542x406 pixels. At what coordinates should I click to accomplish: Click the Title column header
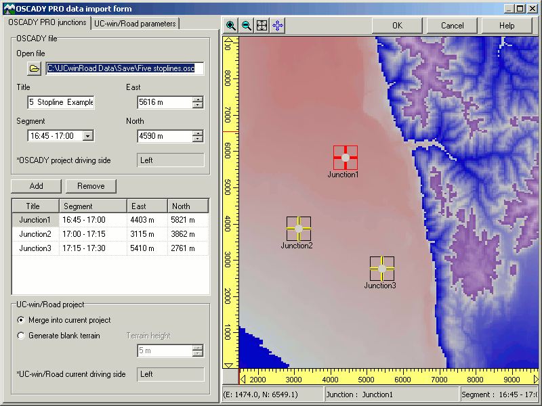pyautogui.click(x=36, y=206)
